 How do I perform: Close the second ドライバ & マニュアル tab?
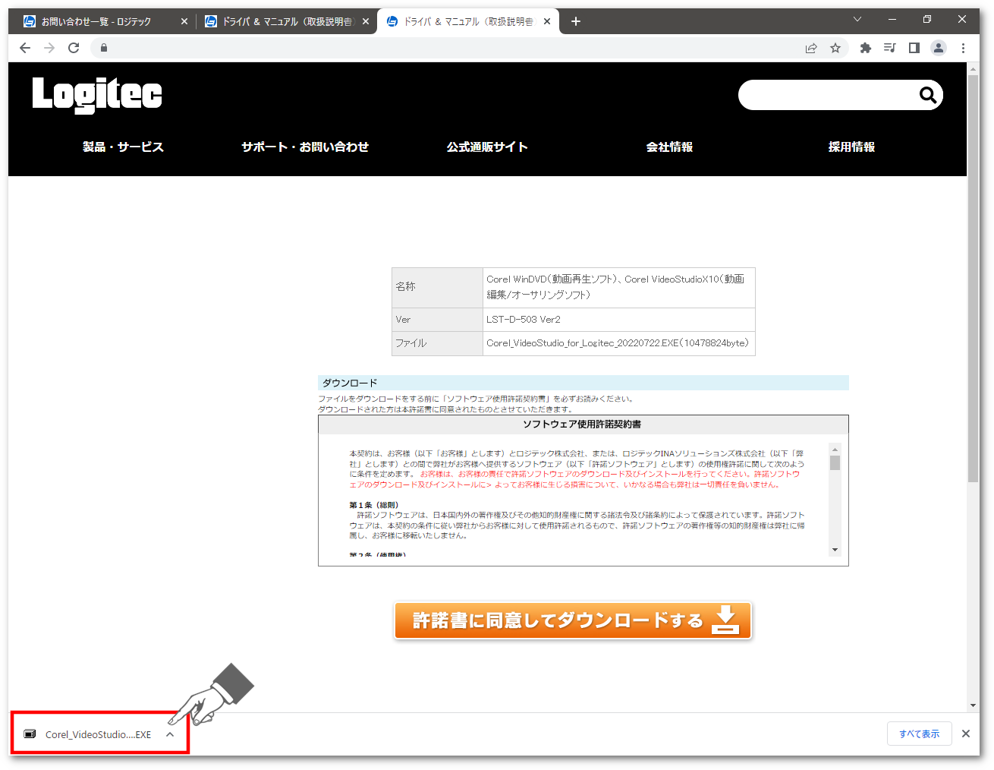coord(366,21)
